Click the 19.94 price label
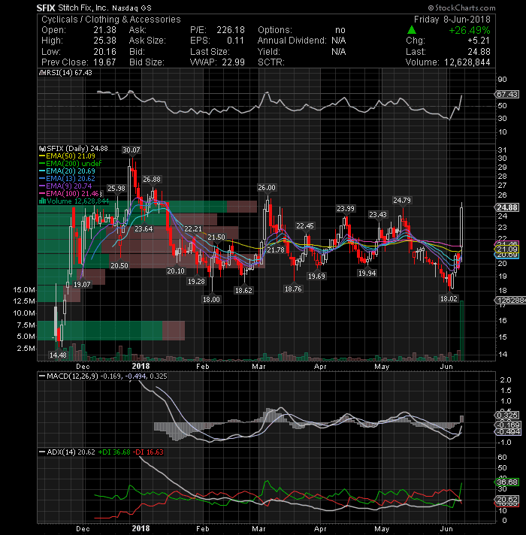 (367, 273)
